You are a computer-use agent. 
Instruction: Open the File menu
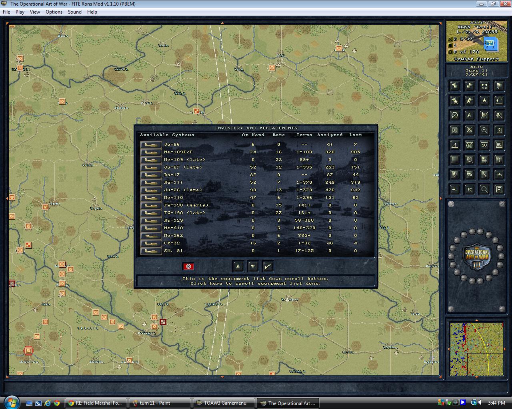[x=6, y=12]
